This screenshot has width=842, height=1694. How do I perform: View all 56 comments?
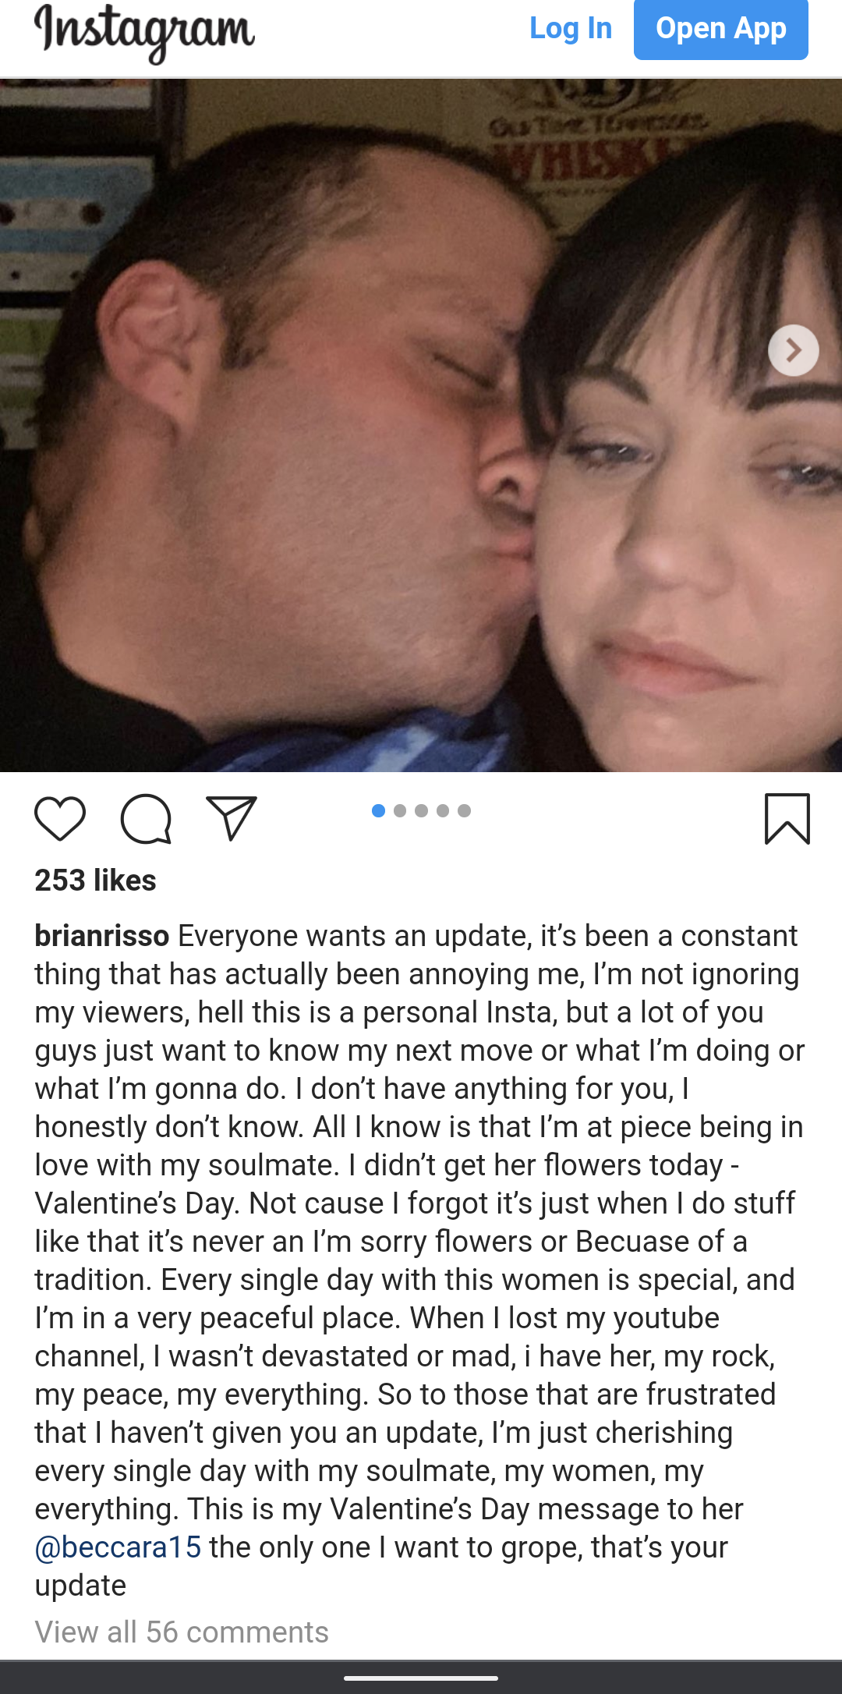tap(182, 1632)
